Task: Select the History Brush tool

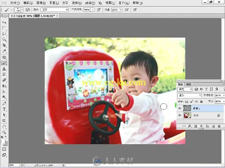Action: (4, 74)
